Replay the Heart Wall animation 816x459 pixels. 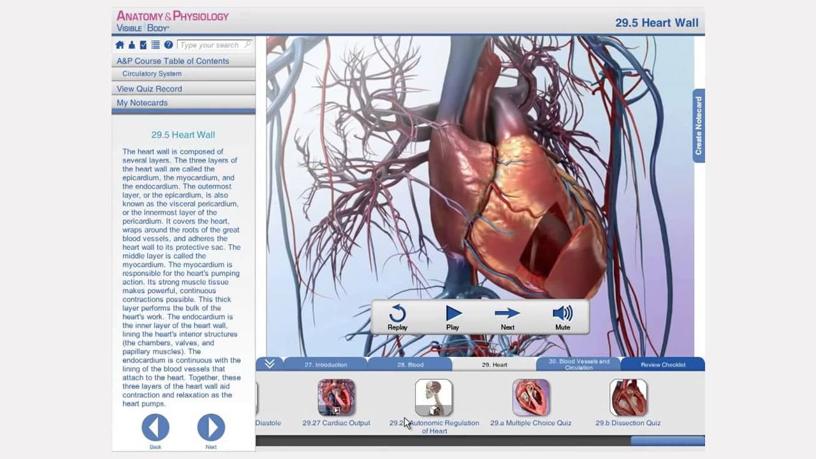[397, 314]
